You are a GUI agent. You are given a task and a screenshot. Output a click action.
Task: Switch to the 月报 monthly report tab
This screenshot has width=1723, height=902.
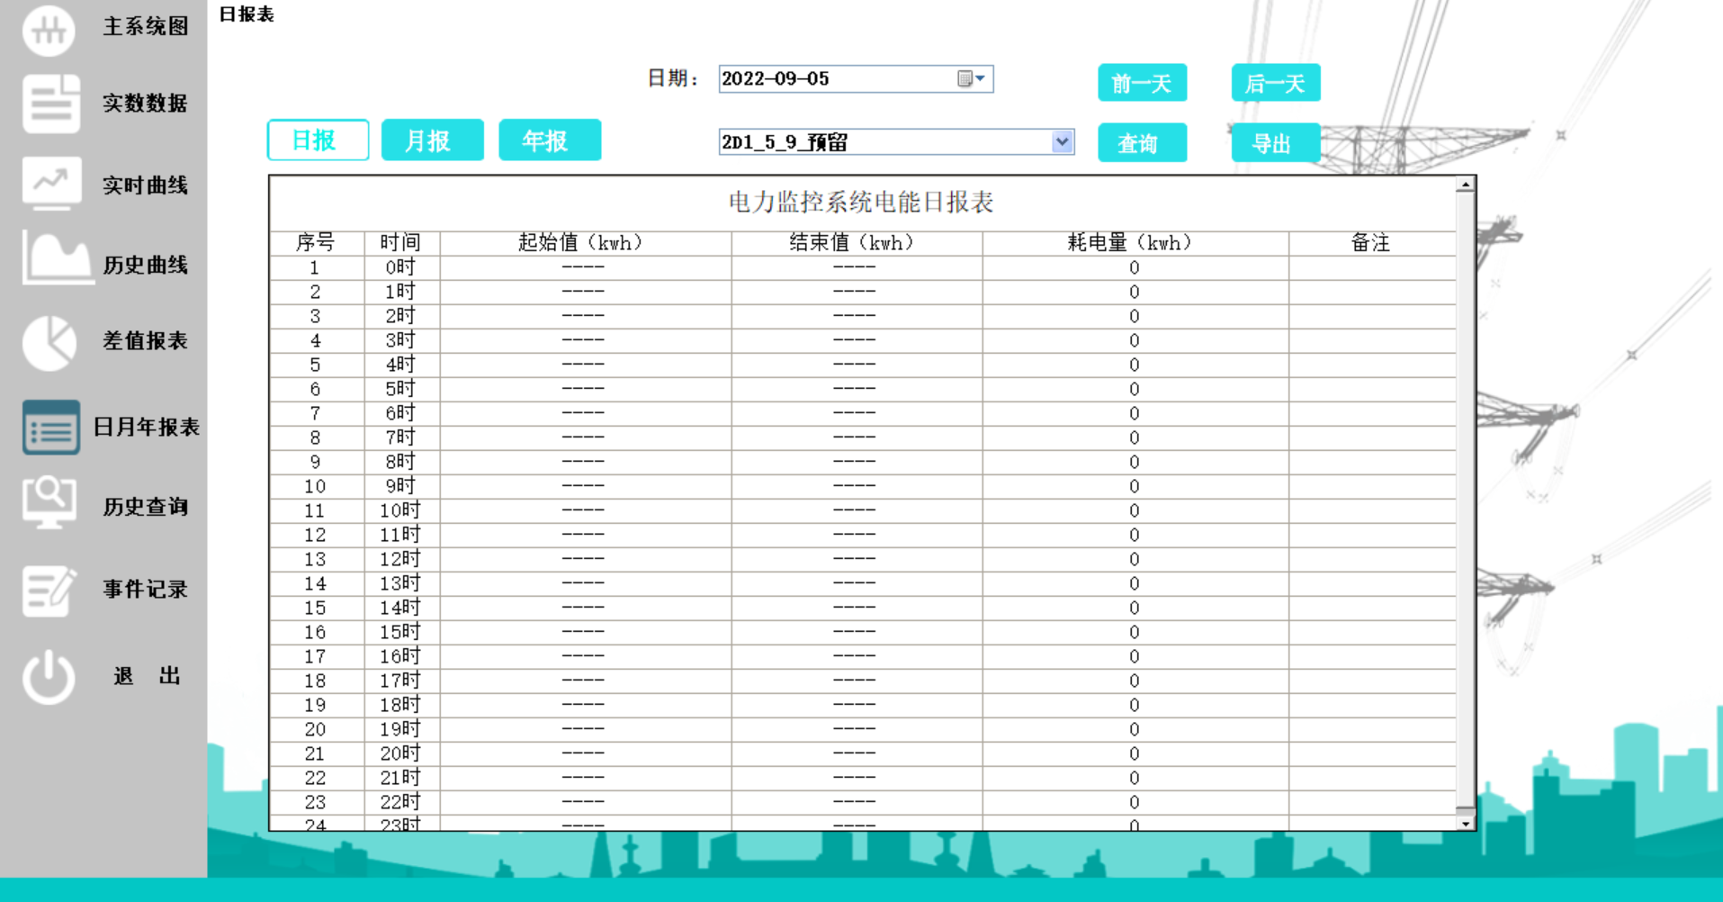click(x=432, y=140)
